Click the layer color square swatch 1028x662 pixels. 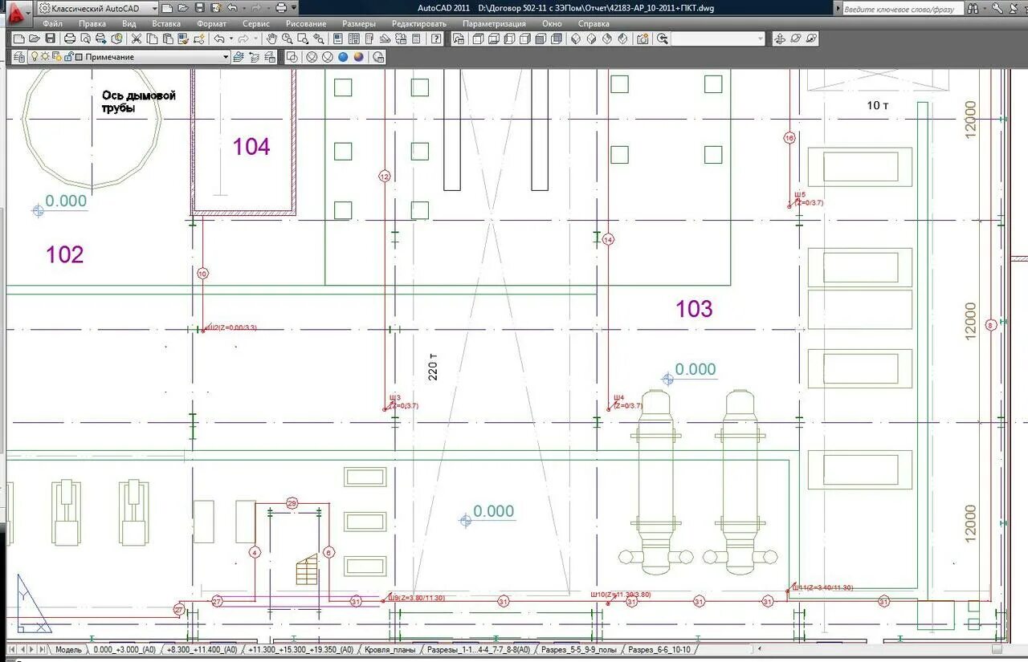pyautogui.click(x=79, y=57)
